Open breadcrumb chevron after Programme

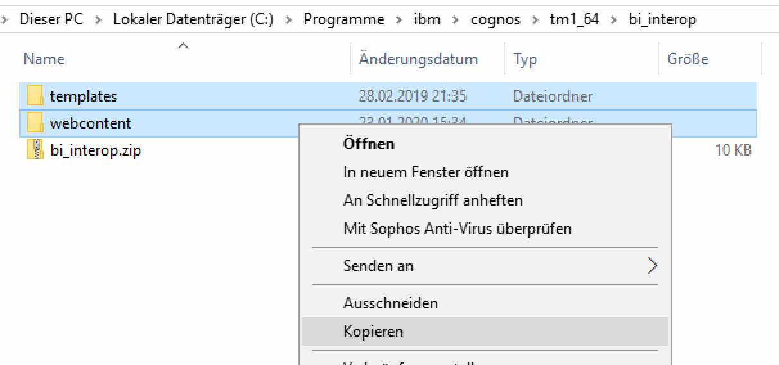coord(399,20)
